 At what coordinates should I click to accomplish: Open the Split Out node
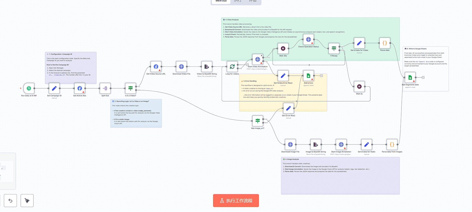[x=105, y=88]
